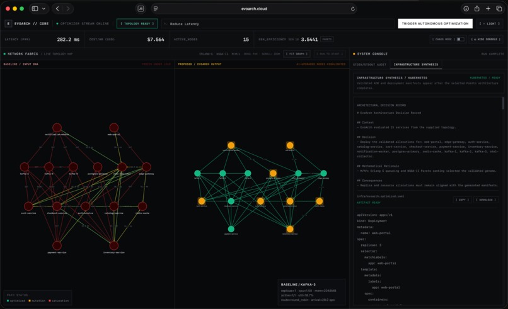Click the JS extension icon
508x309 pixels.
point(141,9)
